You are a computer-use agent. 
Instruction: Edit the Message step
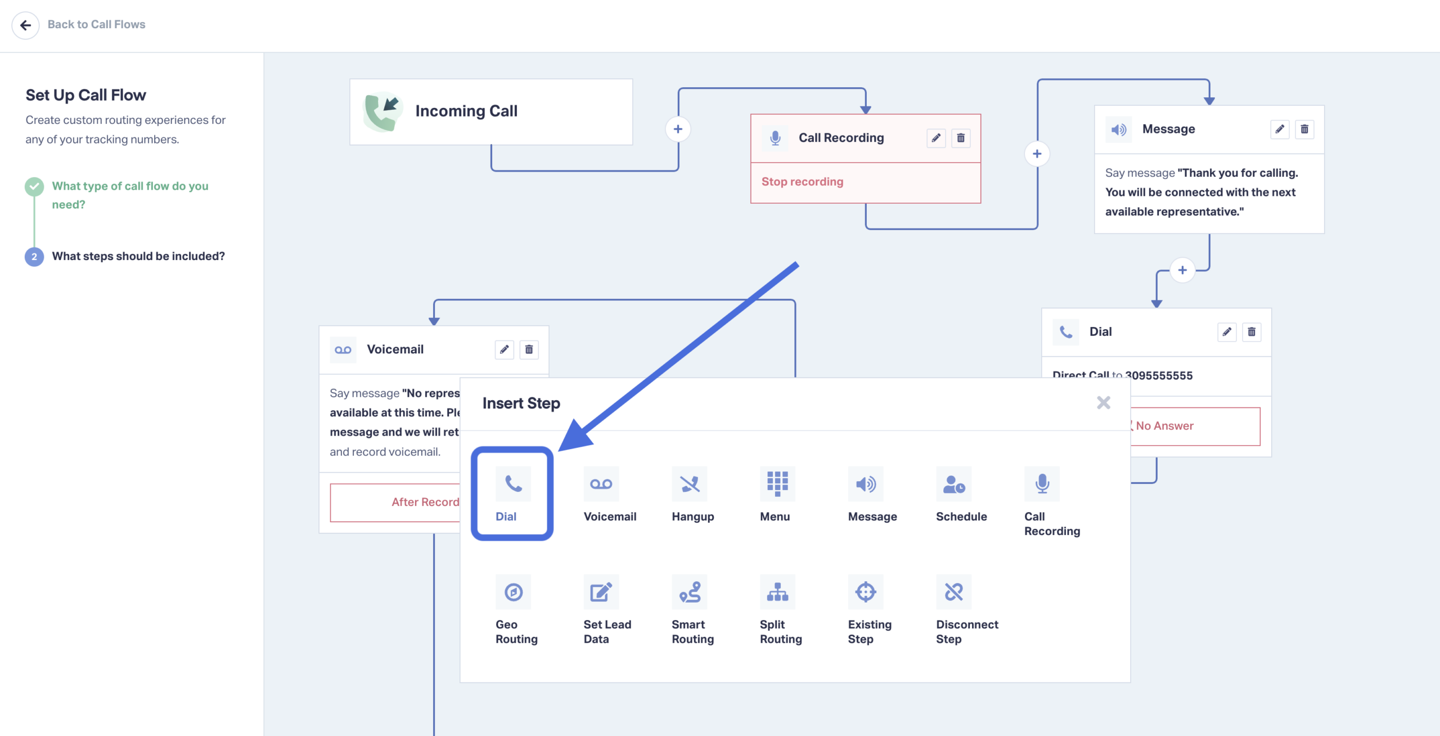(x=1280, y=129)
